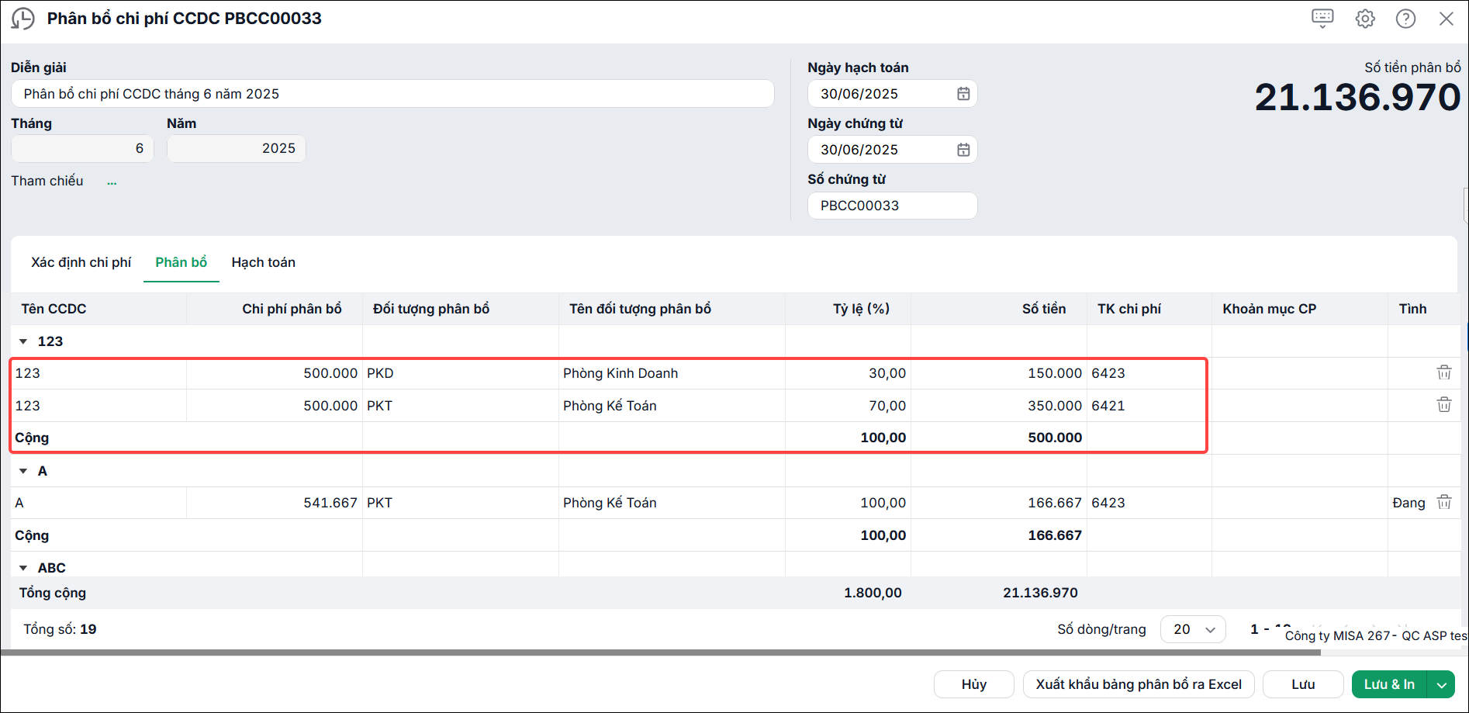1469x713 pixels.
Task: Click the Tham chiếu ellipsis link
Action: point(112,183)
